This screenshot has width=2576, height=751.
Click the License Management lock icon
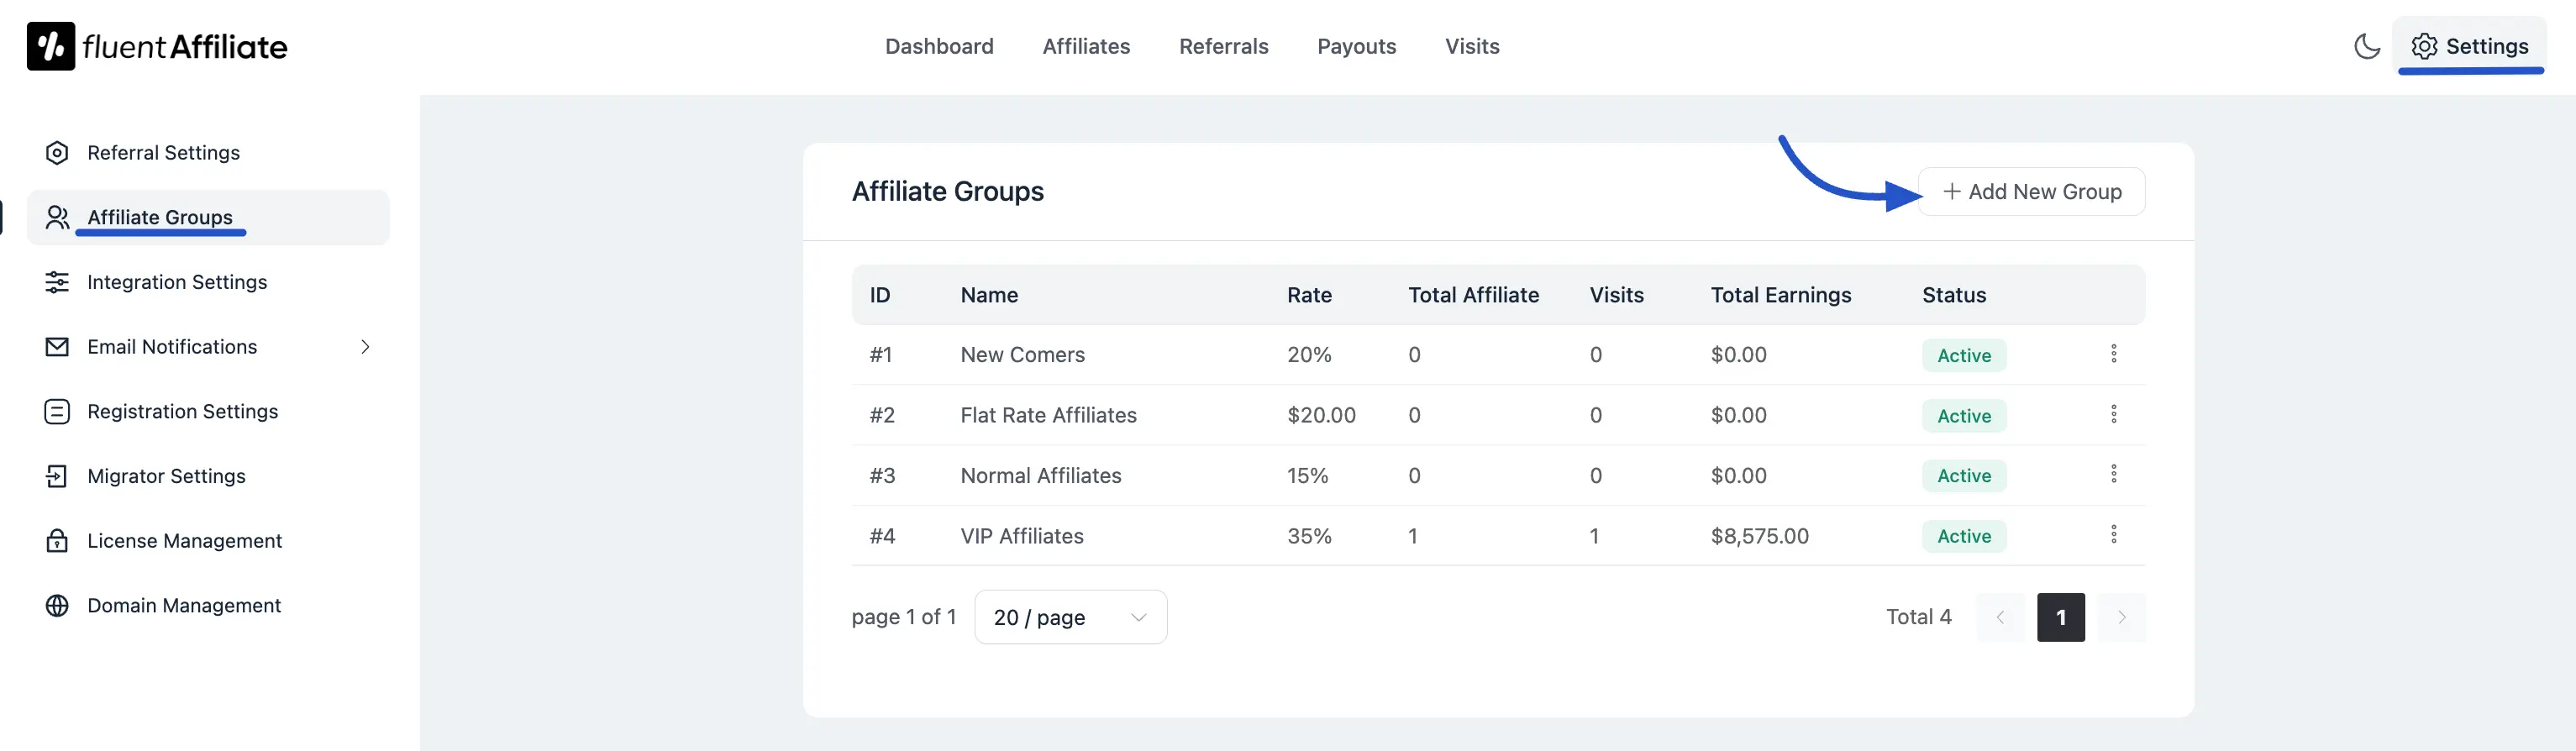[x=57, y=541]
